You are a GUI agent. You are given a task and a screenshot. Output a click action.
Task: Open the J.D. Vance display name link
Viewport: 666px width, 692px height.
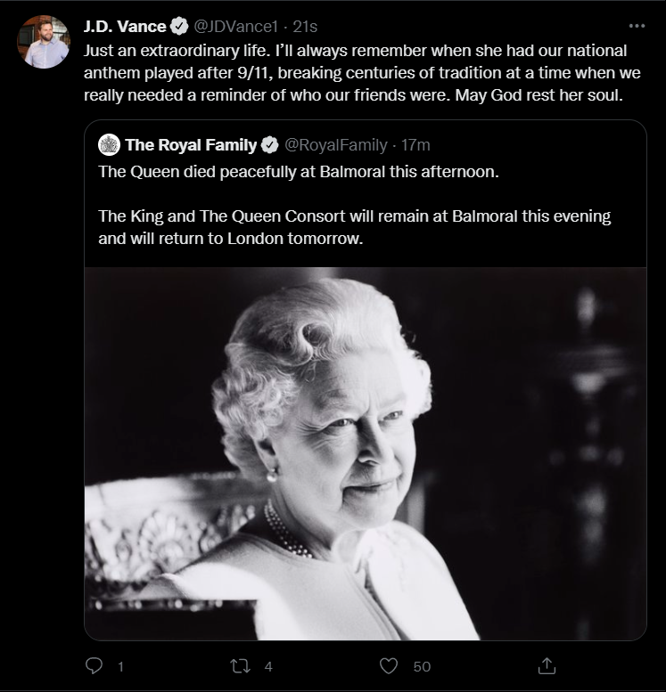pos(125,27)
